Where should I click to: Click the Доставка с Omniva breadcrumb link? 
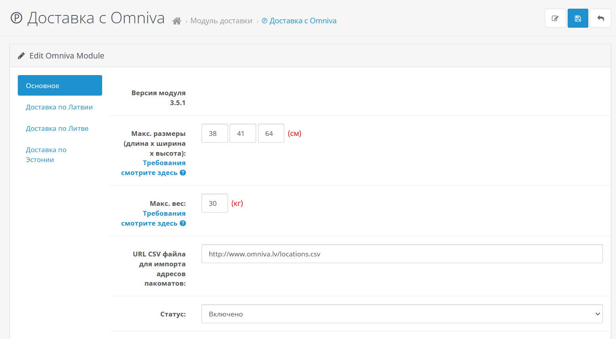tap(302, 21)
